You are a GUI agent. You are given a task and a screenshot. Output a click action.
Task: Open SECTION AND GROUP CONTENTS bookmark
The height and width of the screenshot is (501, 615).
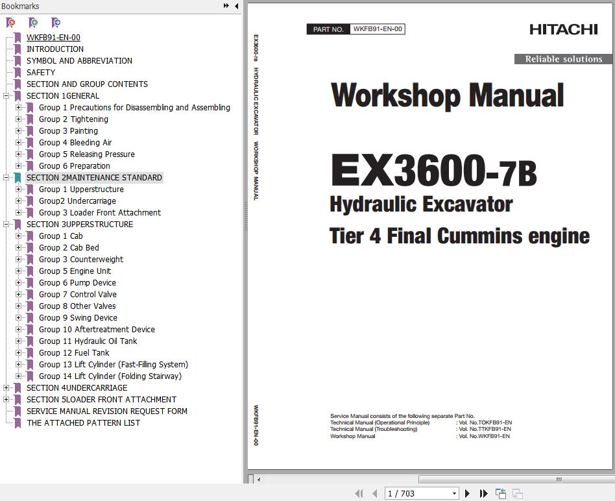[x=87, y=84]
